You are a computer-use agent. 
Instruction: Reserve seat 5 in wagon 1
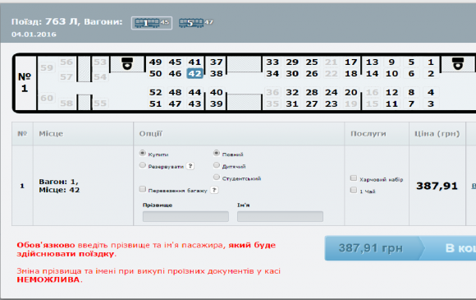(411, 62)
